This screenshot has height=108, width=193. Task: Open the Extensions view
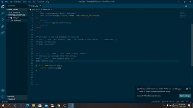(3, 33)
